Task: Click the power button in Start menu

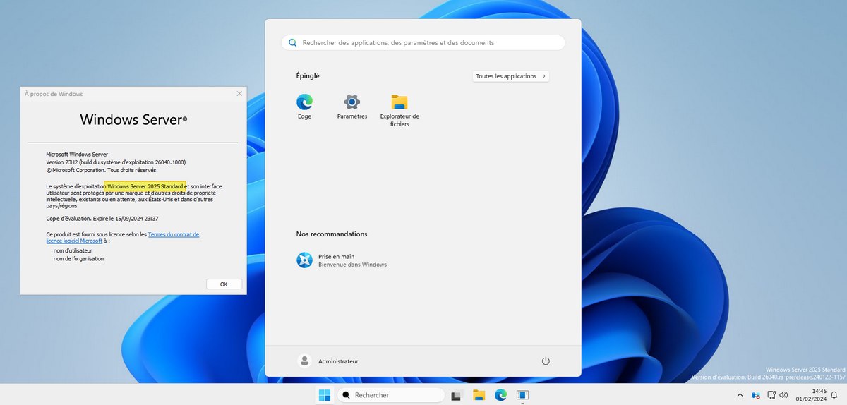Action: [x=546, y=361]
